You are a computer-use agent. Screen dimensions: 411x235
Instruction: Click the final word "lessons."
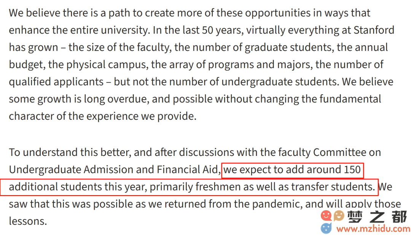(28, 221)
